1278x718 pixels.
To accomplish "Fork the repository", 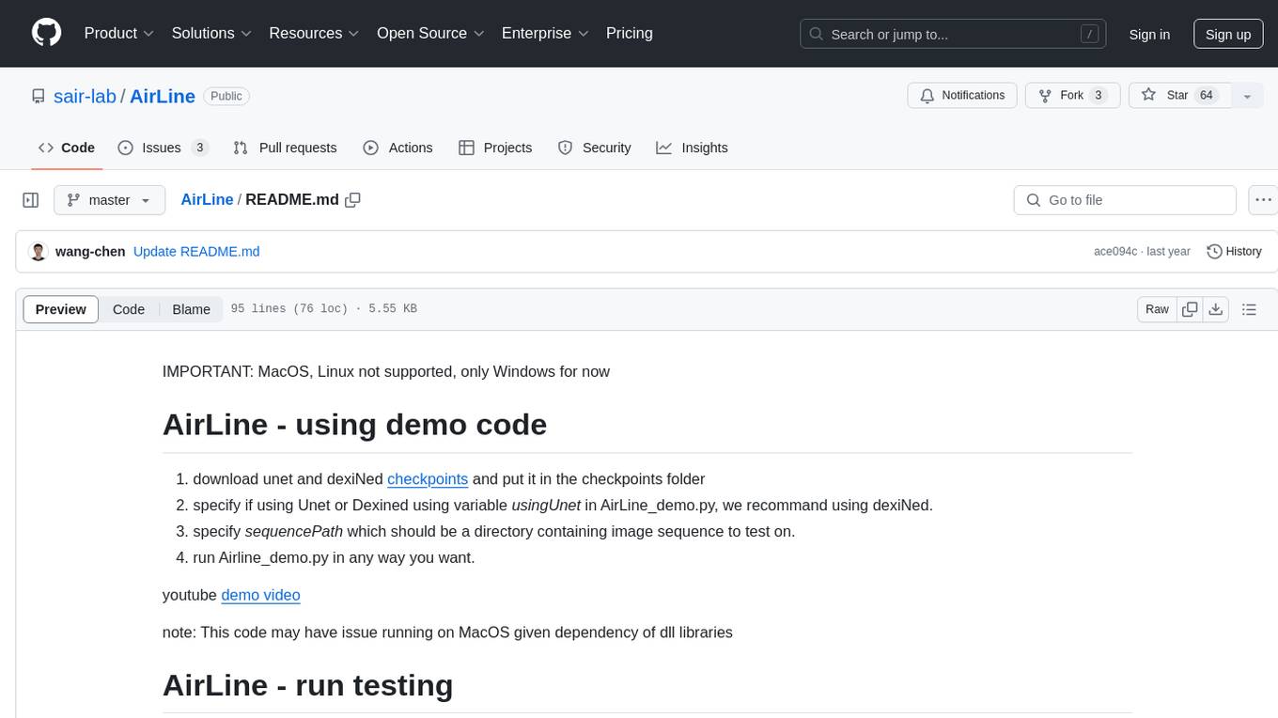I will (1072, 95).
